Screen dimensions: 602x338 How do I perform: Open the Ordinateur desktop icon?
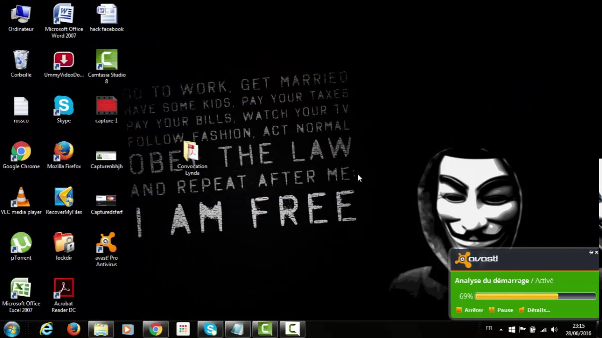[21, 18]
